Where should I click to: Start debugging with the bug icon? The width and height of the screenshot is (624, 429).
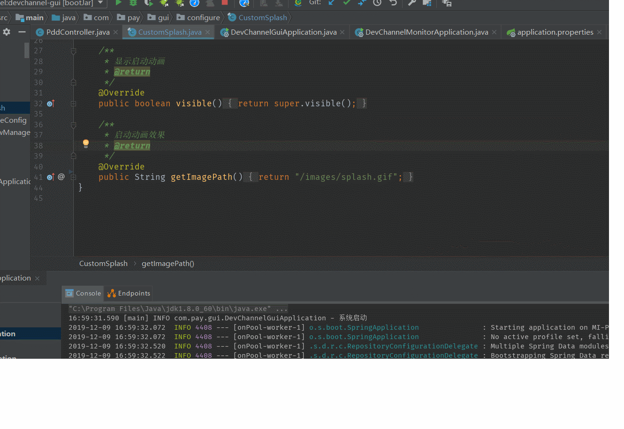(133, 3)
